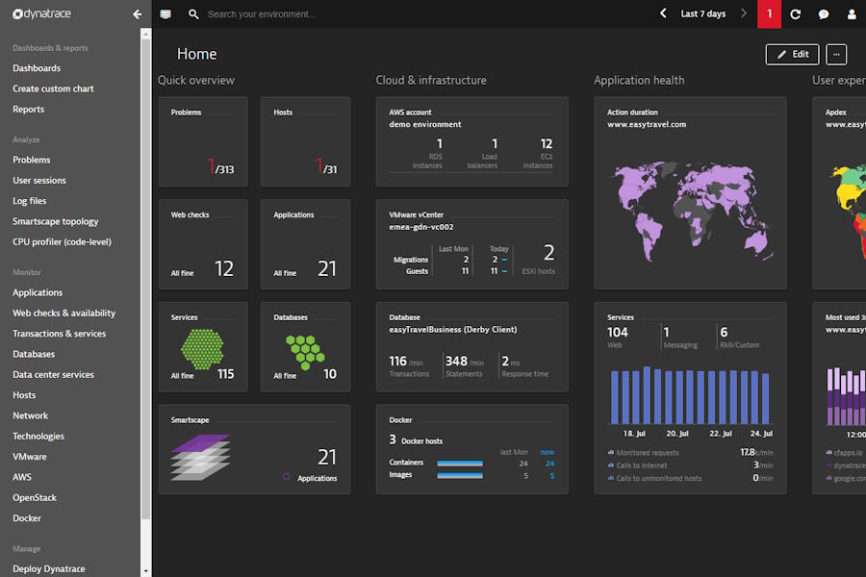Click Calls to unmonitored hosts legend entry
The image size is (866, 577).
coord(654,478)
